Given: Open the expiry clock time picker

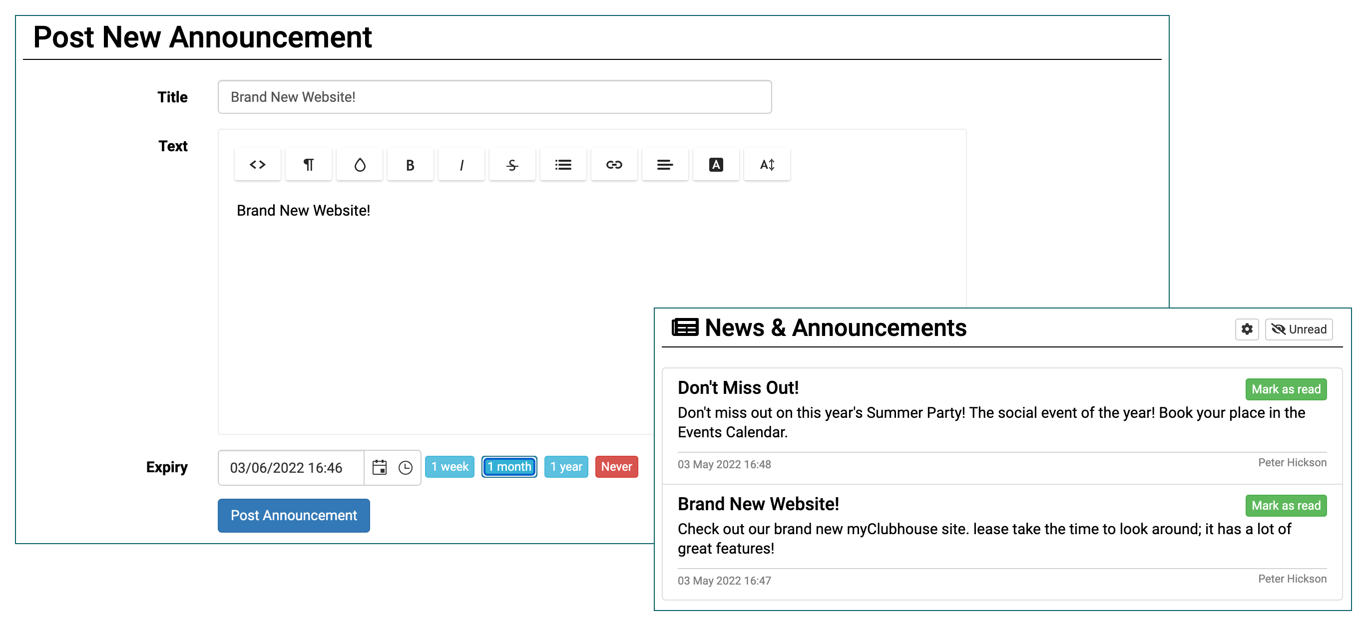Looking at the screenshot, I should click(406, 467).
